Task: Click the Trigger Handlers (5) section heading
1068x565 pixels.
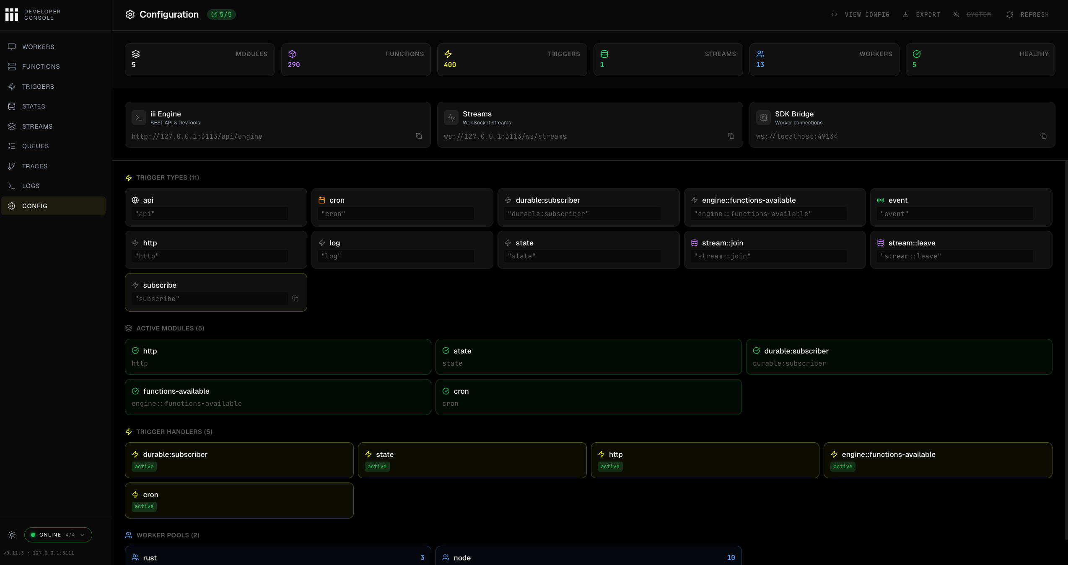Action: pyautogui.click(x=174, y=432)
